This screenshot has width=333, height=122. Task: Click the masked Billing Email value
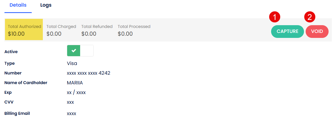[71, 113]
